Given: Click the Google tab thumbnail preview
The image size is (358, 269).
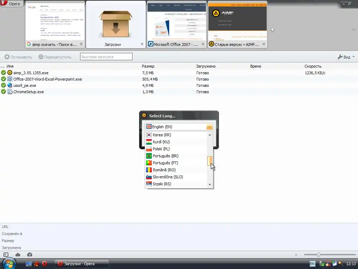Looking at the screenshot, I should (x=55, y=21).
